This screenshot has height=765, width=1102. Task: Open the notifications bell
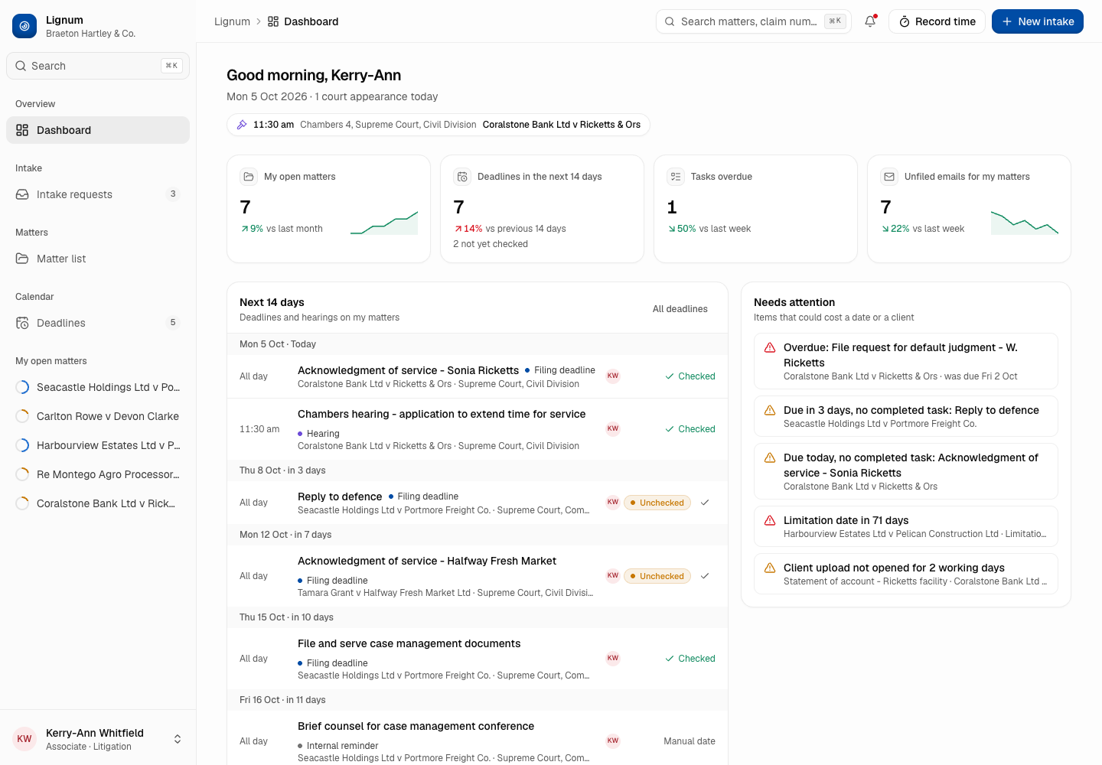click(870, 21)
